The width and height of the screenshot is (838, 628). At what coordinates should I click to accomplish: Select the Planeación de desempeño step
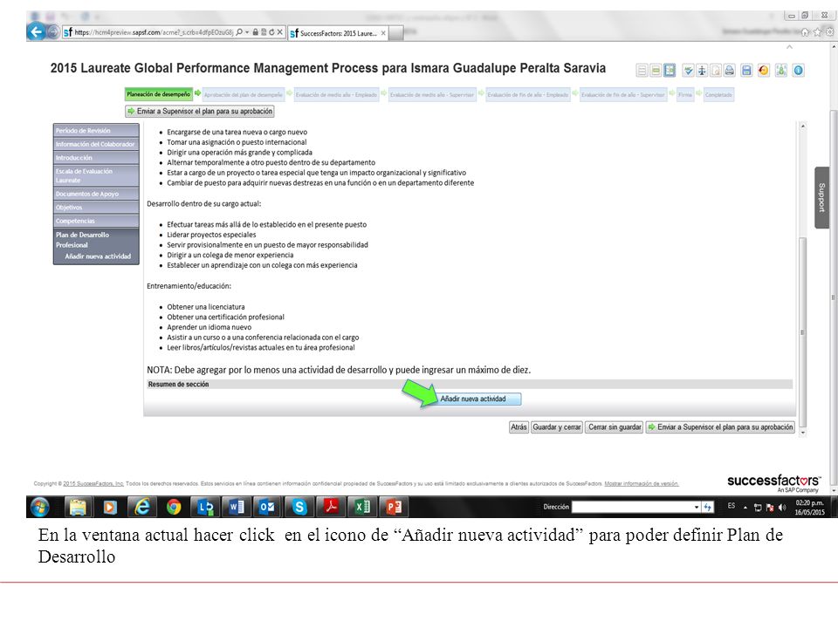159,94
